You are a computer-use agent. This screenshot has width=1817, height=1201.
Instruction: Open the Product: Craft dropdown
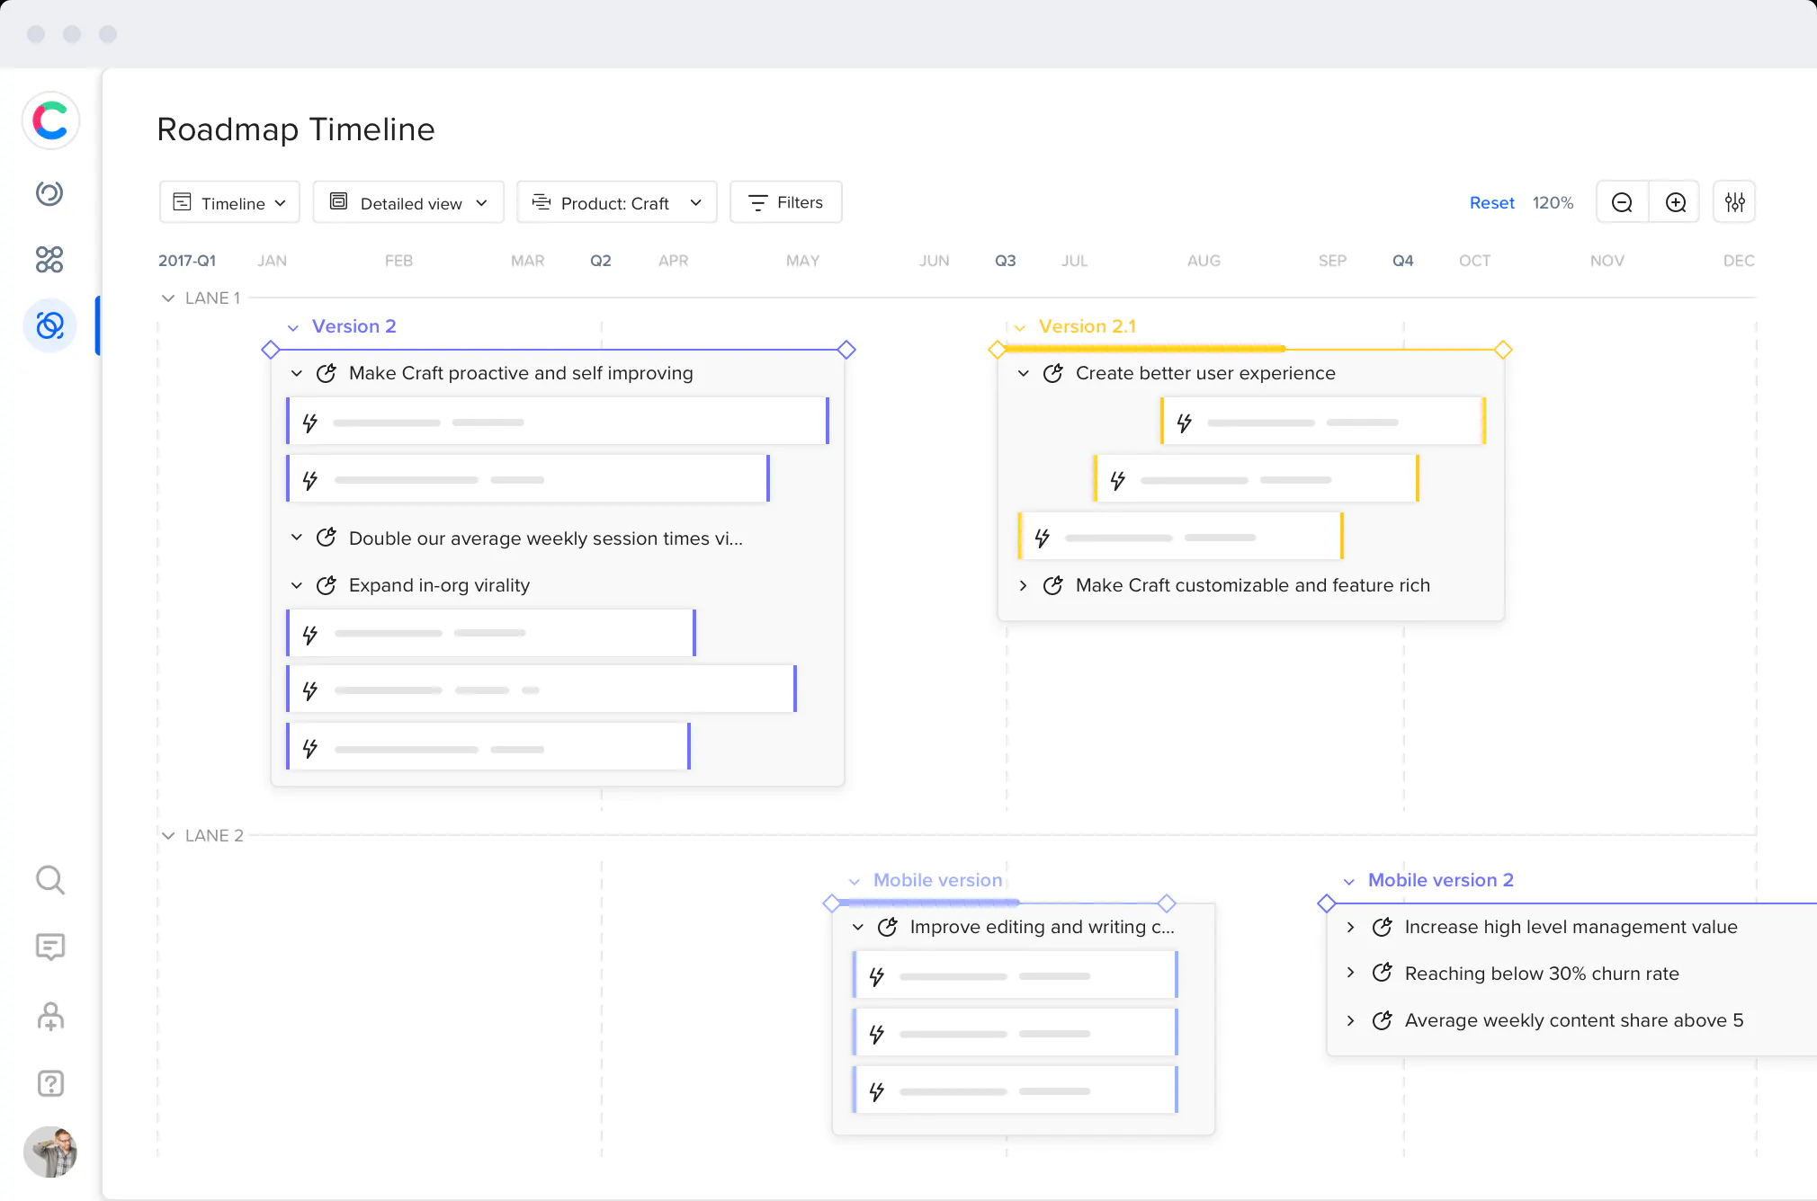pyautogui.click(x=616, y=202)
